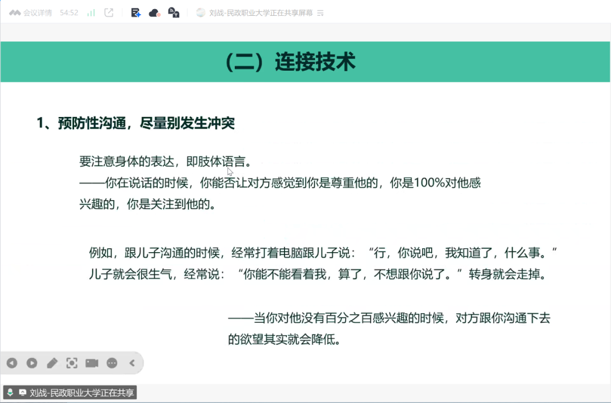Click the focus capture icon
611x403 pixels.
(72, 363)
